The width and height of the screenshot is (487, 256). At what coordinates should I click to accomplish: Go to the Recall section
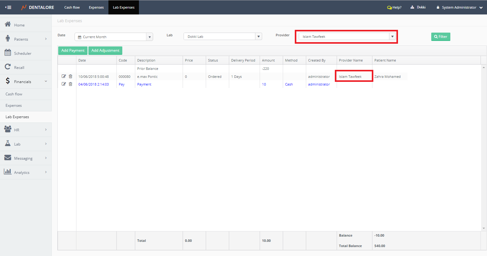tap(19, 67)
